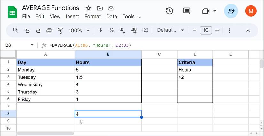Open the Insert menu
The width and height of the screenshot is (264, 136).
[72, 16]
